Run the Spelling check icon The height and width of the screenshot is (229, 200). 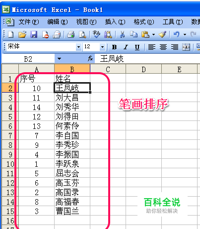[x=96, y=34]
